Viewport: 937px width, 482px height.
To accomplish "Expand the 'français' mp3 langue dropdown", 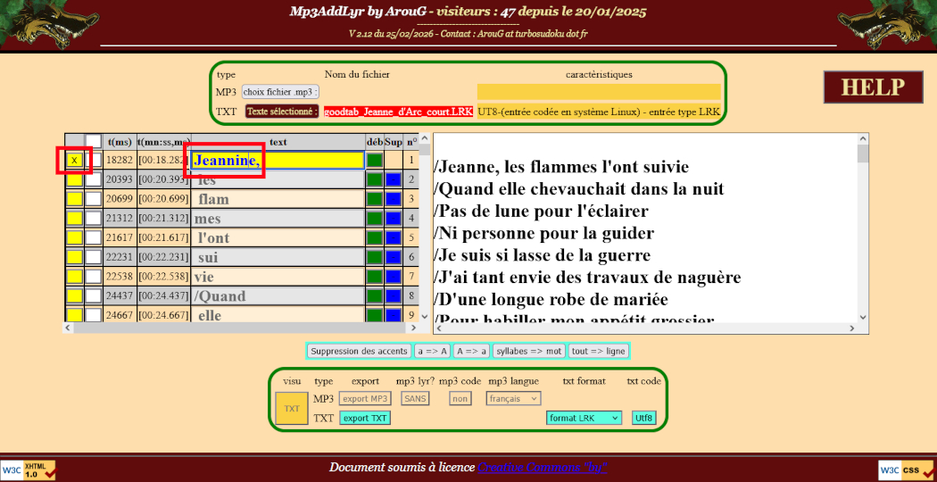I will coord(513,398).
